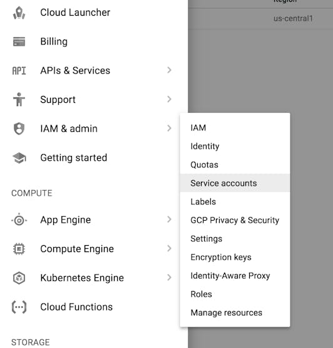Choose Encryption keys in the submenu
This screenshot has height=348, width=333.
(x=235, y=257)
